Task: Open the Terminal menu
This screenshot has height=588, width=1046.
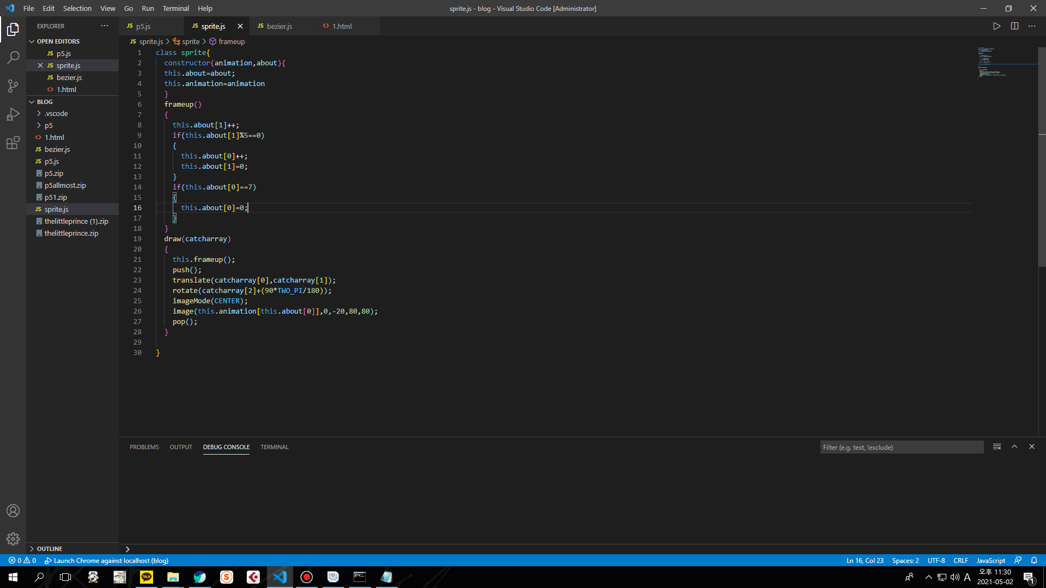Action: click(x=175, y=8)
